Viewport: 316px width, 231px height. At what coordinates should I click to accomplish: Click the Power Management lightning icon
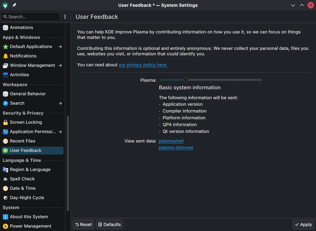click(x=5, y=226)
